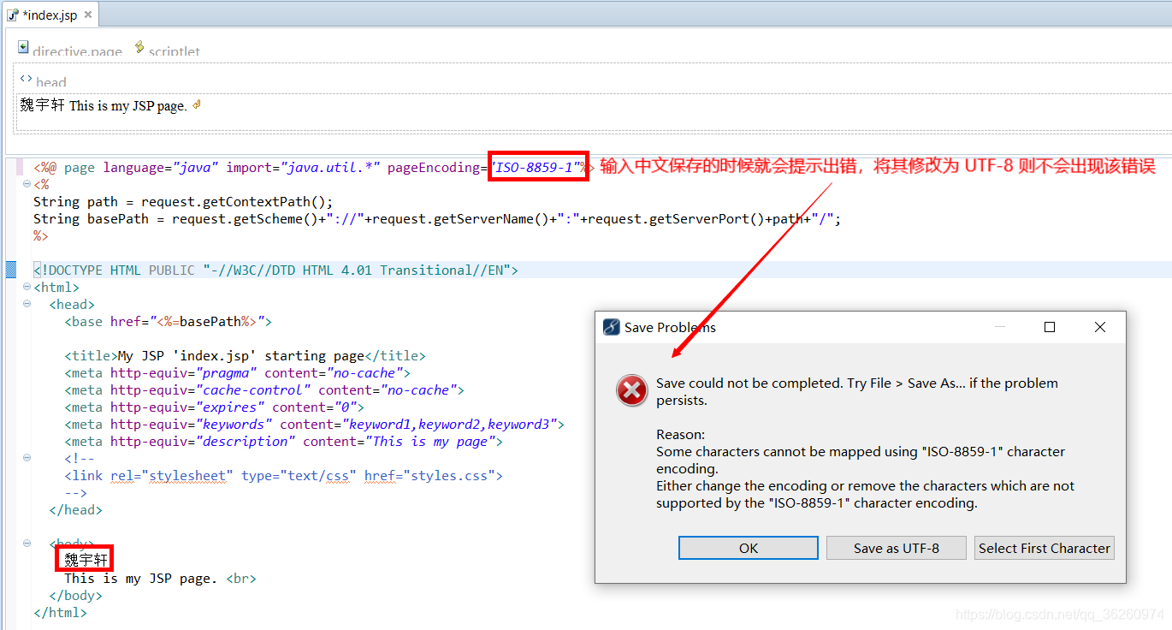Click the highlighted ISO-8859-1 encoding value

click(537, 167)
